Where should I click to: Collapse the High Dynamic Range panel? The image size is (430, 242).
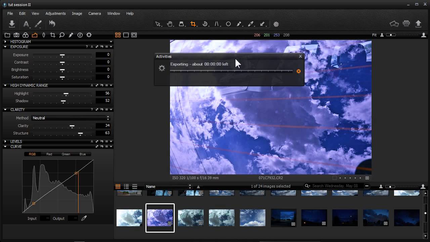pos(5,85)
